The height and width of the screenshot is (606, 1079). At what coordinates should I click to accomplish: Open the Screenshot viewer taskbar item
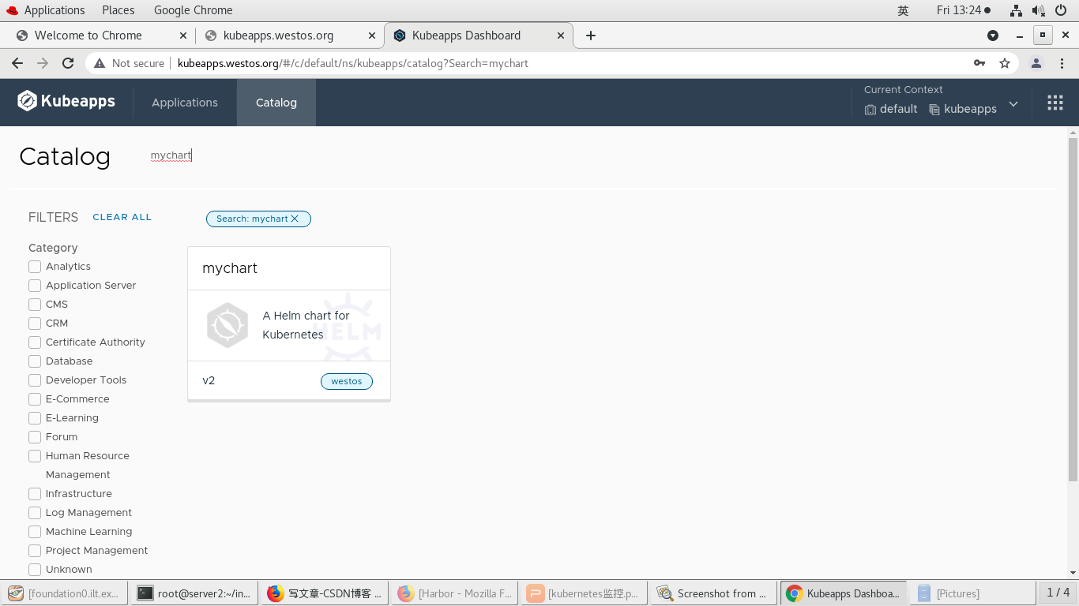point(712,593)
